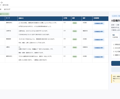Screen dimensions: 120x99
Task: Click the character count 153
Action: coord(64,47)
